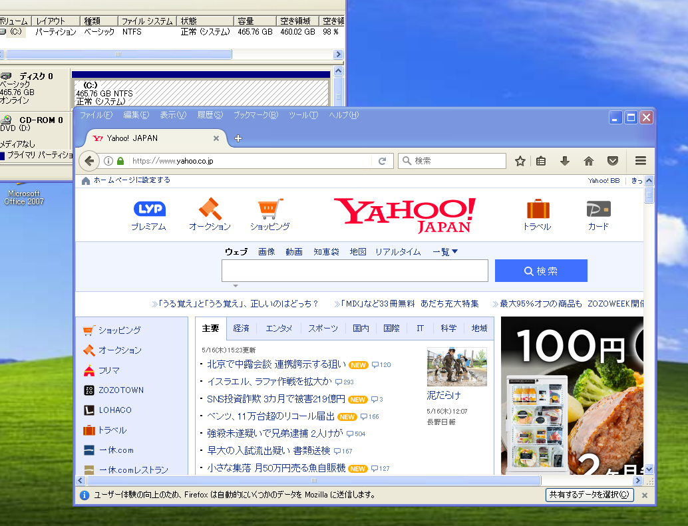Image resolution: width=688 pixels, height=526 pixels.
Task: Click the Firefox toolbar 検索 search box
Action: [x=452, y=161]
